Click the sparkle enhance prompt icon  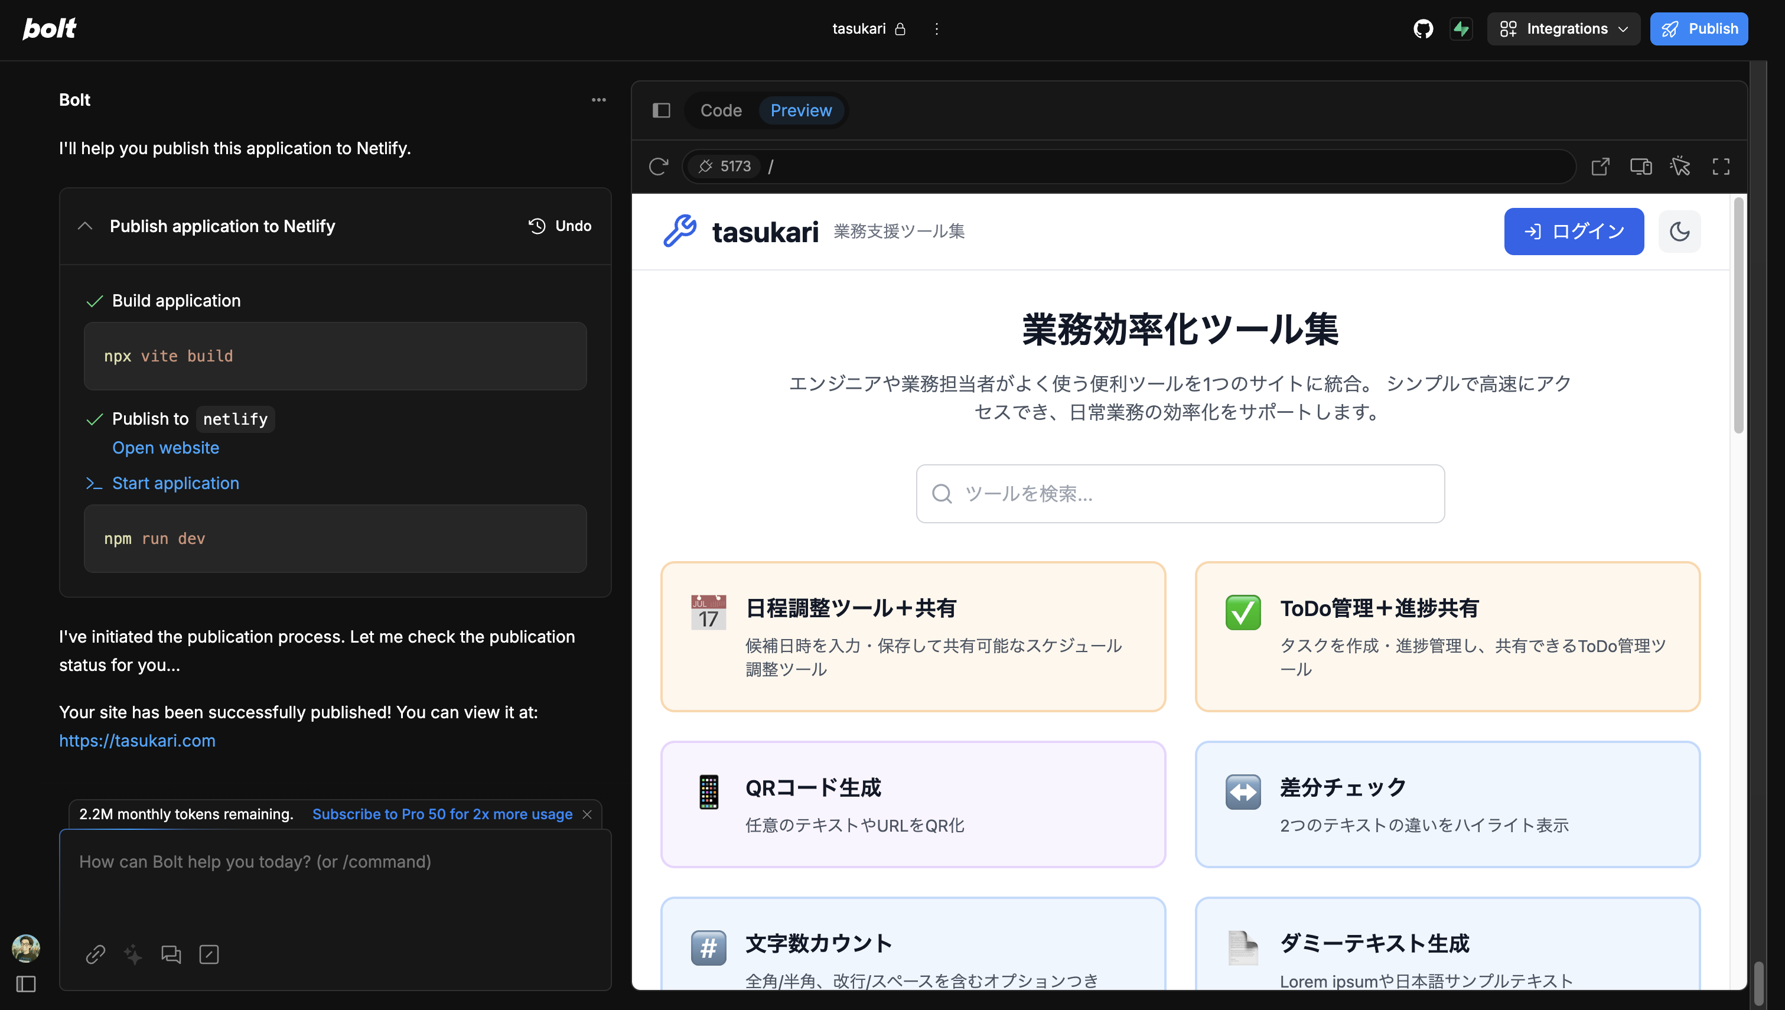pos(133,954)
